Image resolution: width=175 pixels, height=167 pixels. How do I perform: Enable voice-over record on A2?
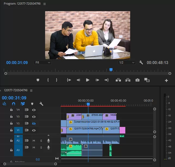(x=48, y=141)
